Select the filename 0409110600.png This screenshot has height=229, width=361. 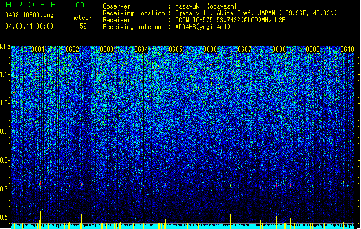[x=29, y=15]
